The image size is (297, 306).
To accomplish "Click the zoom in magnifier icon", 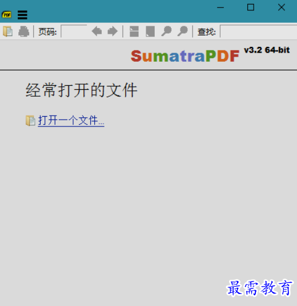I will click(x=182, y=31).
